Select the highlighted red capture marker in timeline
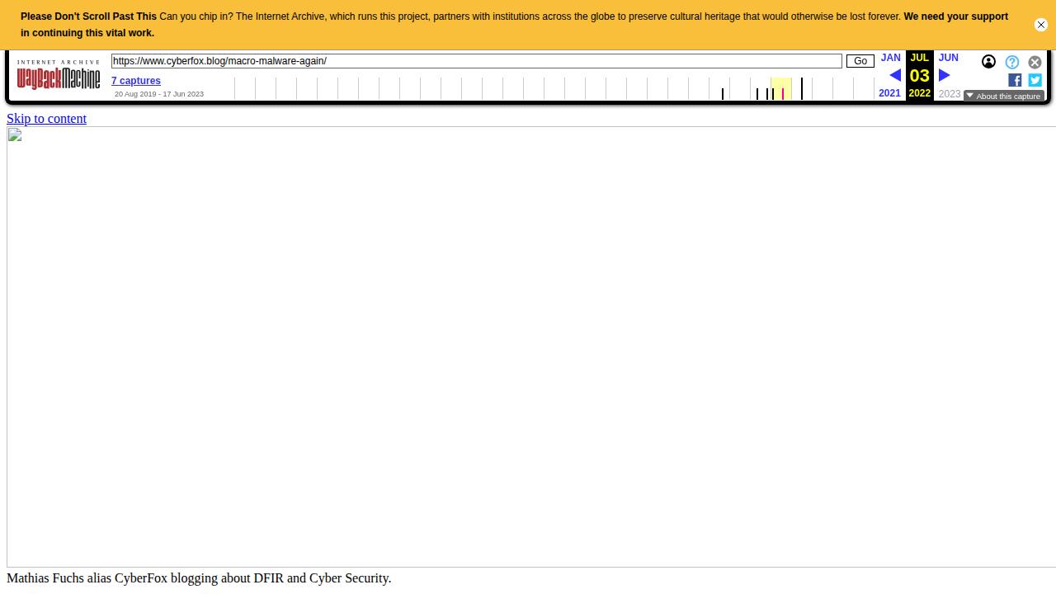Screen dimensions: 1056x594 (x=783, y=94)
